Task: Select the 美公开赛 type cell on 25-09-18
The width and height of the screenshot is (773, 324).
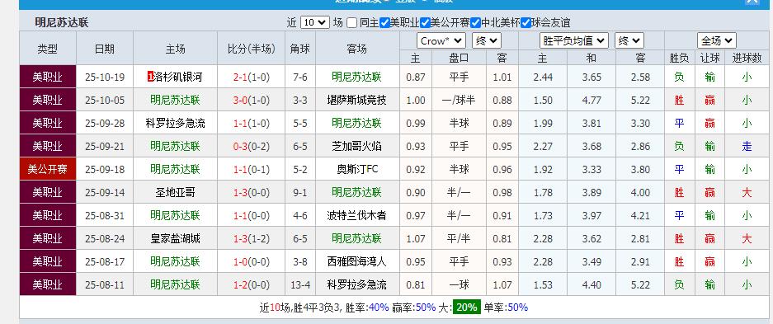Action: (x=48, y=169)
